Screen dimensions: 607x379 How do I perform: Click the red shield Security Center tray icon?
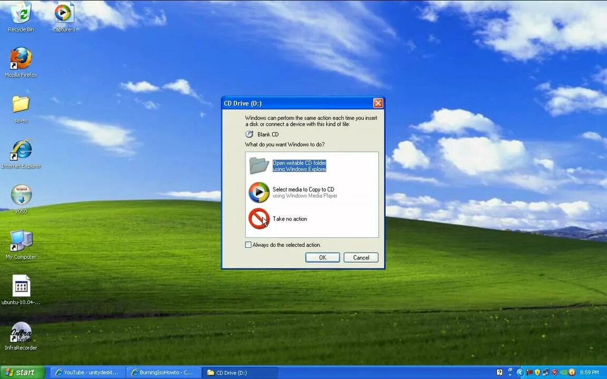[554, 373]
